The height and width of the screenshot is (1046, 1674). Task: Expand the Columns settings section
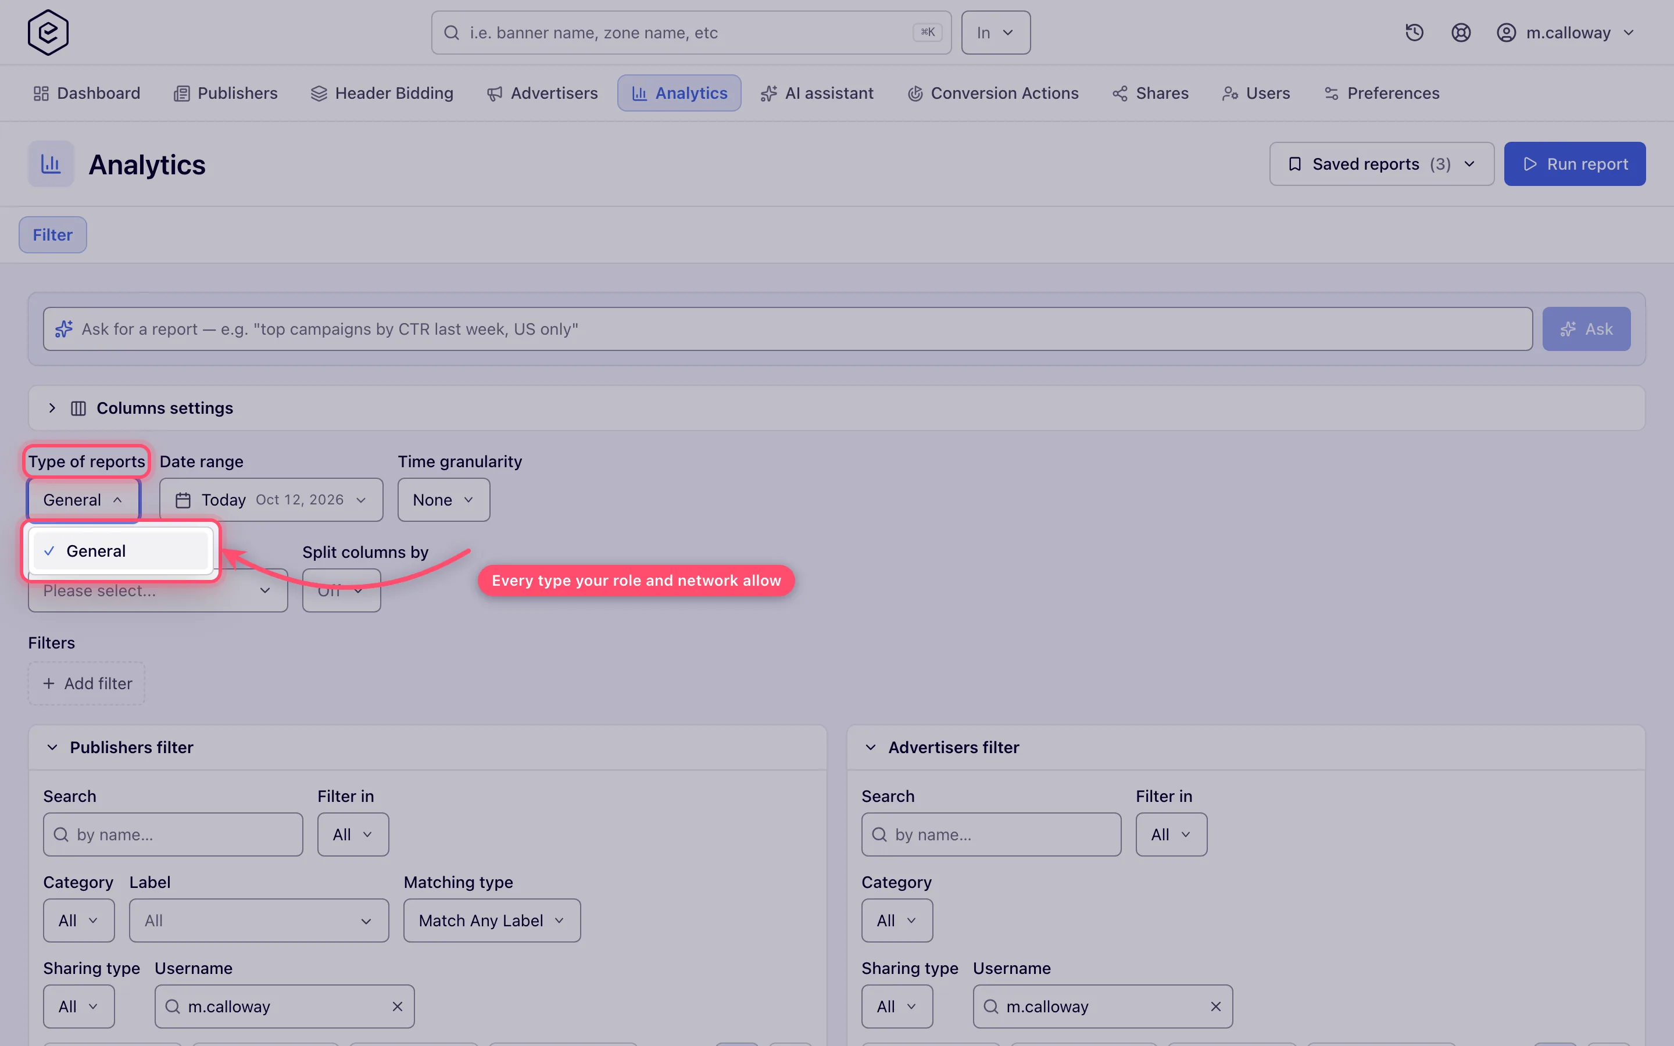click(x=52, y=408)
